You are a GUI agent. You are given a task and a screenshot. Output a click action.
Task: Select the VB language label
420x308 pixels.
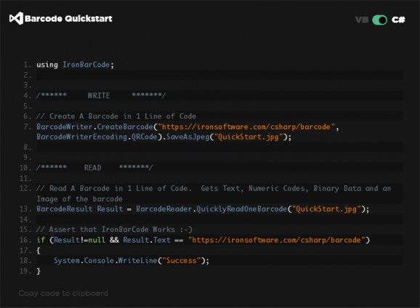coord(362,20)
